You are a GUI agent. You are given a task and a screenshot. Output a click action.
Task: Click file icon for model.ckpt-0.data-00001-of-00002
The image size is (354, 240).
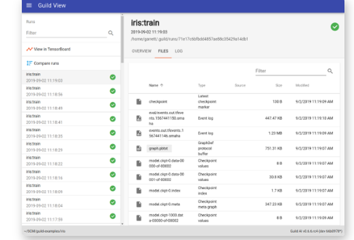pos(139,177)
